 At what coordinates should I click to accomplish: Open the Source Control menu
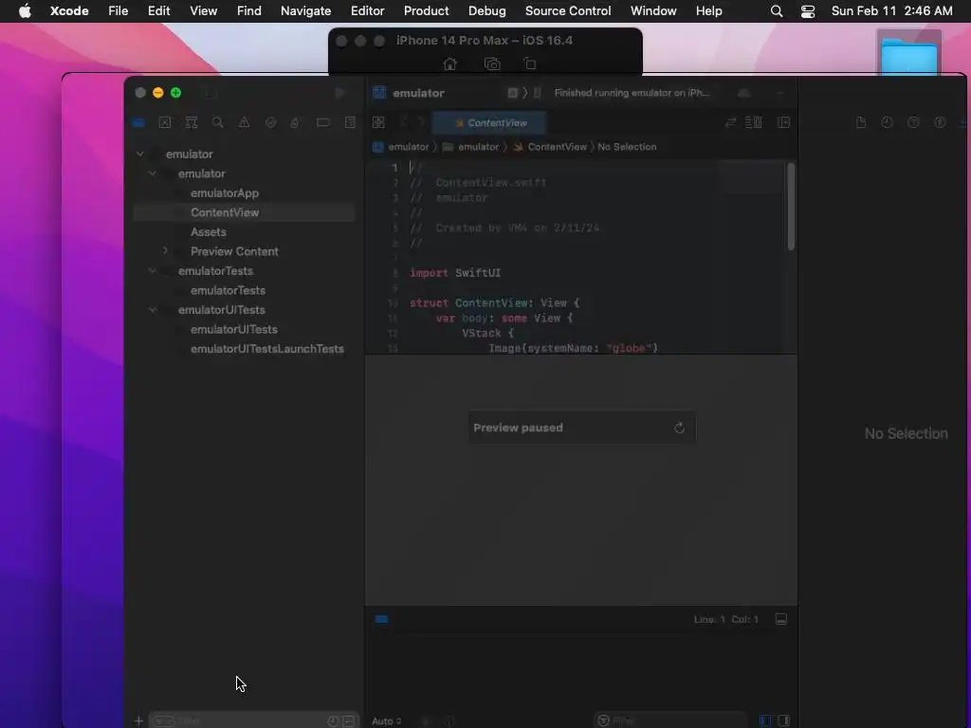(568, 11)
